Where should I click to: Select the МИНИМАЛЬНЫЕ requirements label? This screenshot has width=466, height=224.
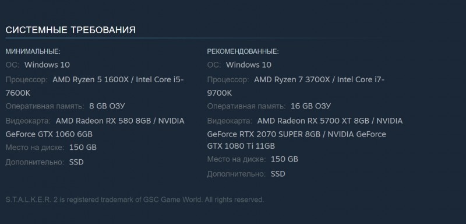(33, 51)
